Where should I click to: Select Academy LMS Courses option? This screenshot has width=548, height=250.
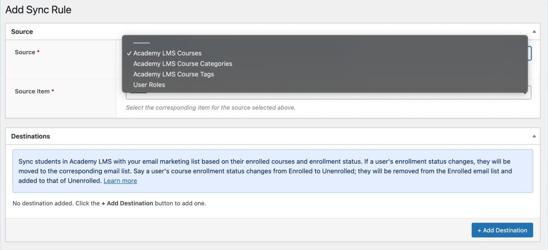tap(325, 53)
